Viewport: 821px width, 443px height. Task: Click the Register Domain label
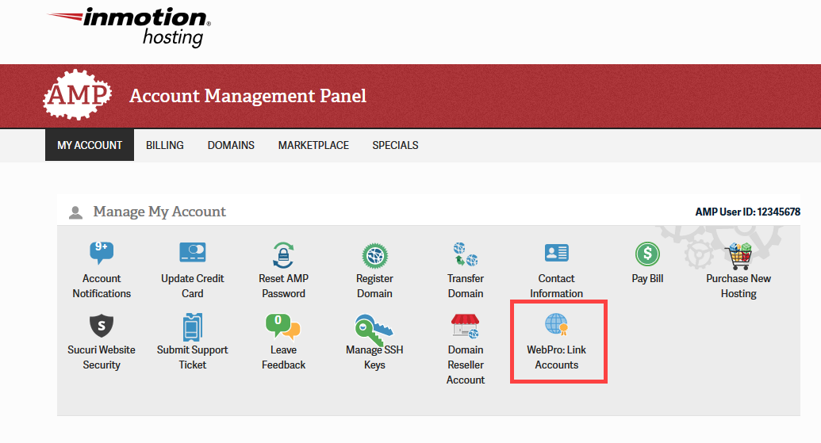[374, 286]
